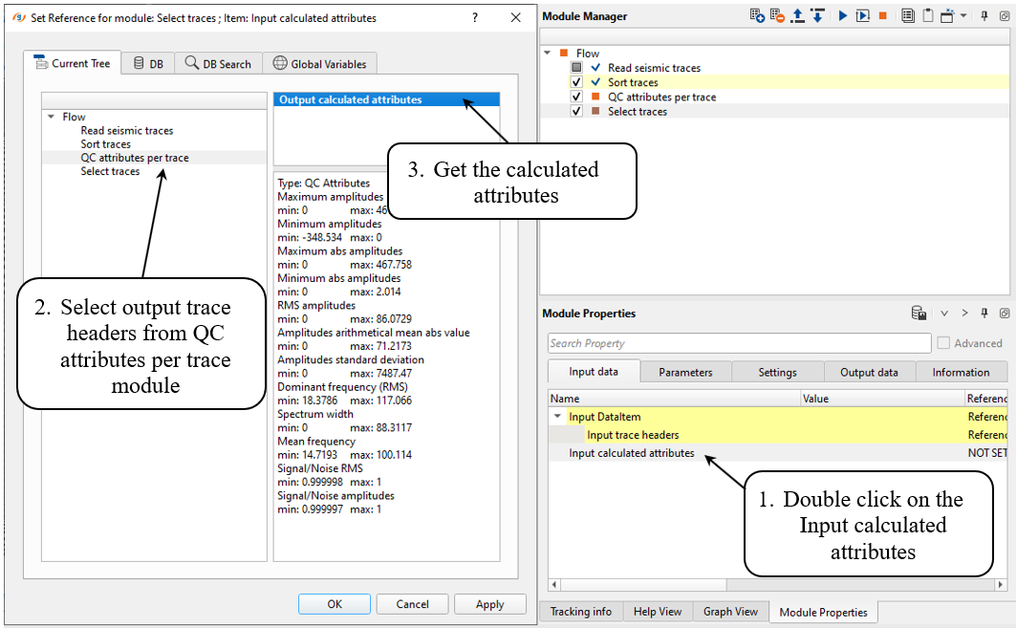Stop execution with the orange square icon
Screen dimensions: 1017x628
click(x=883, y=16)
